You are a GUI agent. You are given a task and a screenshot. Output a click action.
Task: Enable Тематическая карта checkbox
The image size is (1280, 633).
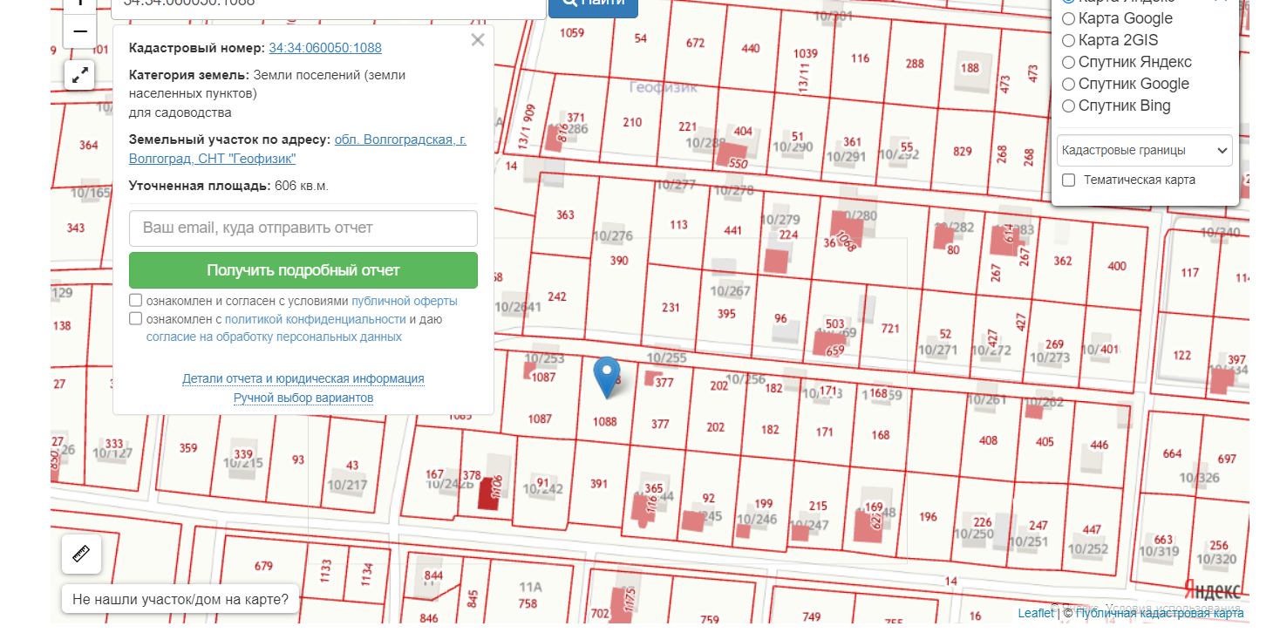pos(1068,180)
